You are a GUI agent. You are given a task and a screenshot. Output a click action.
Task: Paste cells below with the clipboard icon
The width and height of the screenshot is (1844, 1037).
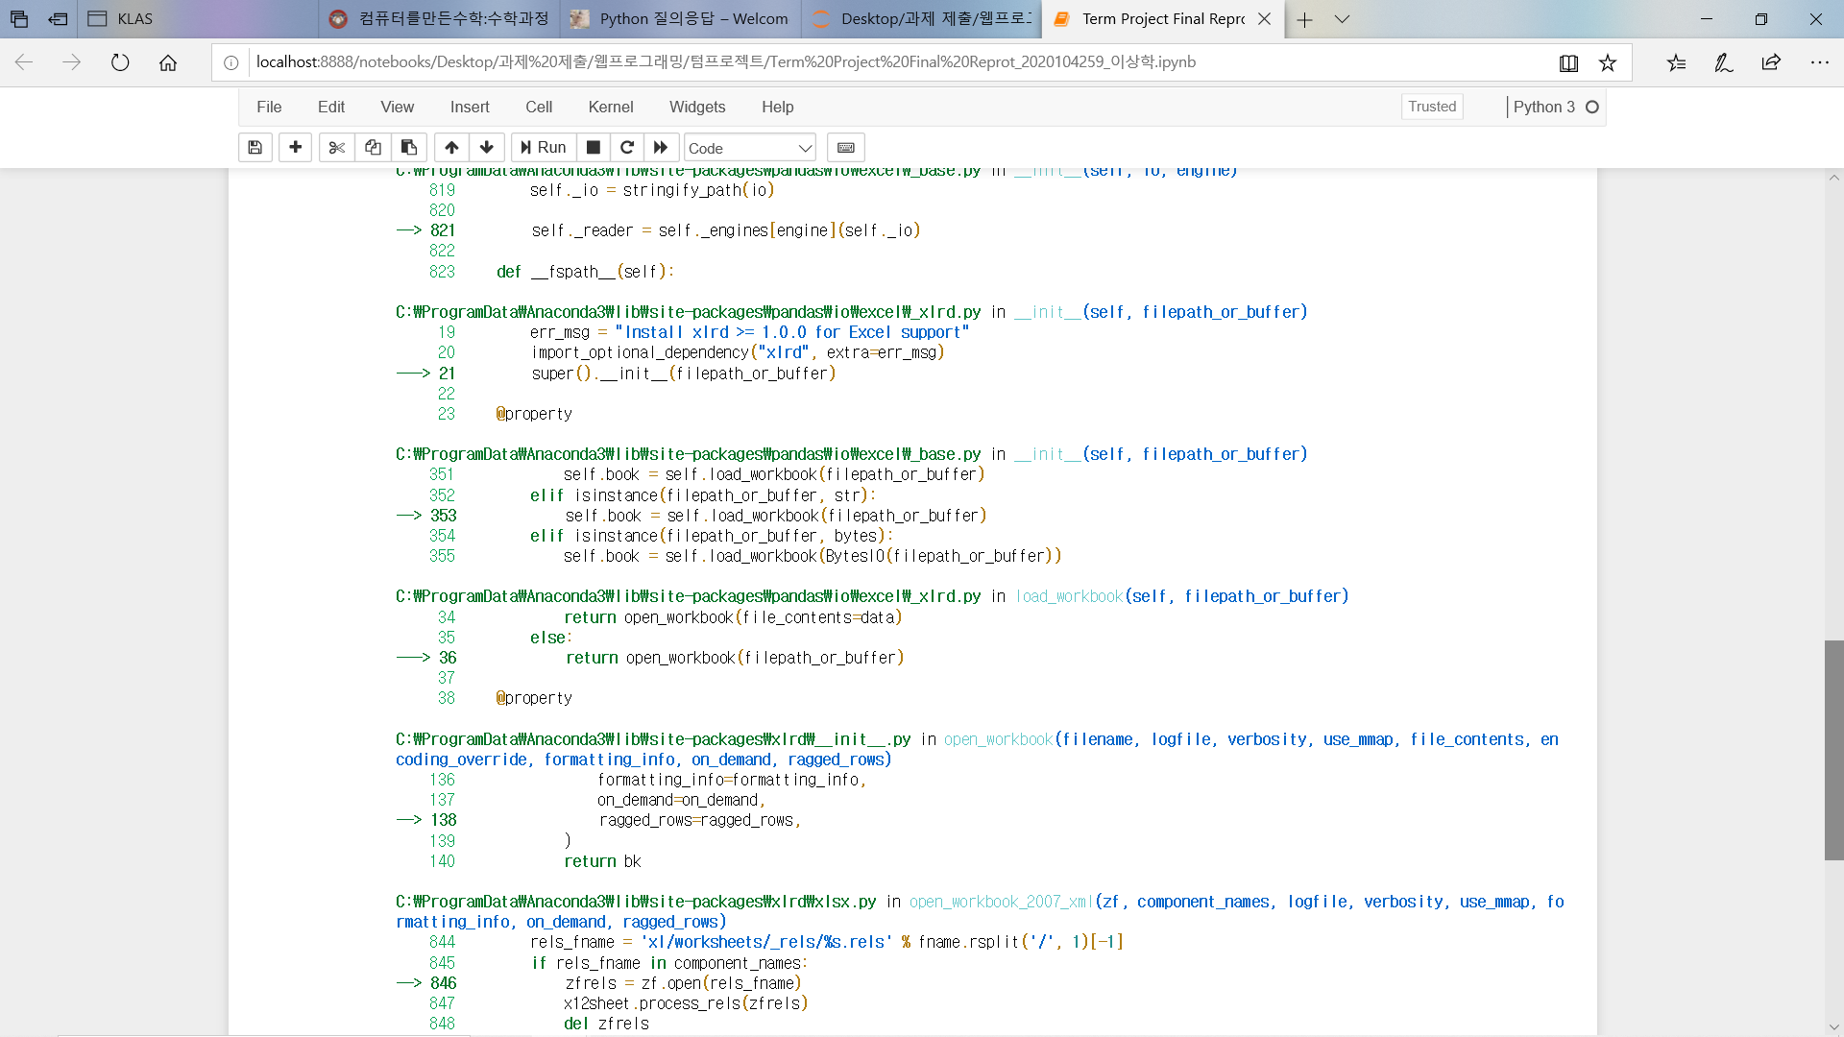409,148
